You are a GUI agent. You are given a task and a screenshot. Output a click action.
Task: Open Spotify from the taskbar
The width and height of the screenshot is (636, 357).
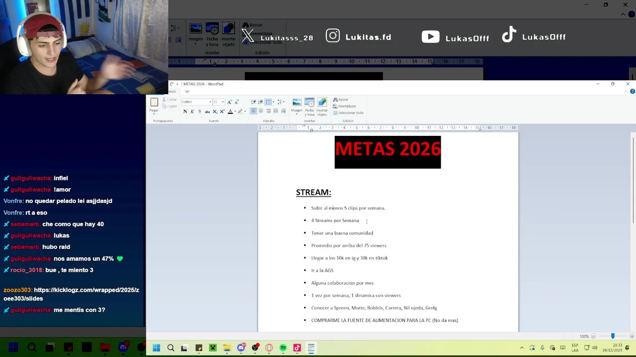pyautogui.click(x=283, y=348)
